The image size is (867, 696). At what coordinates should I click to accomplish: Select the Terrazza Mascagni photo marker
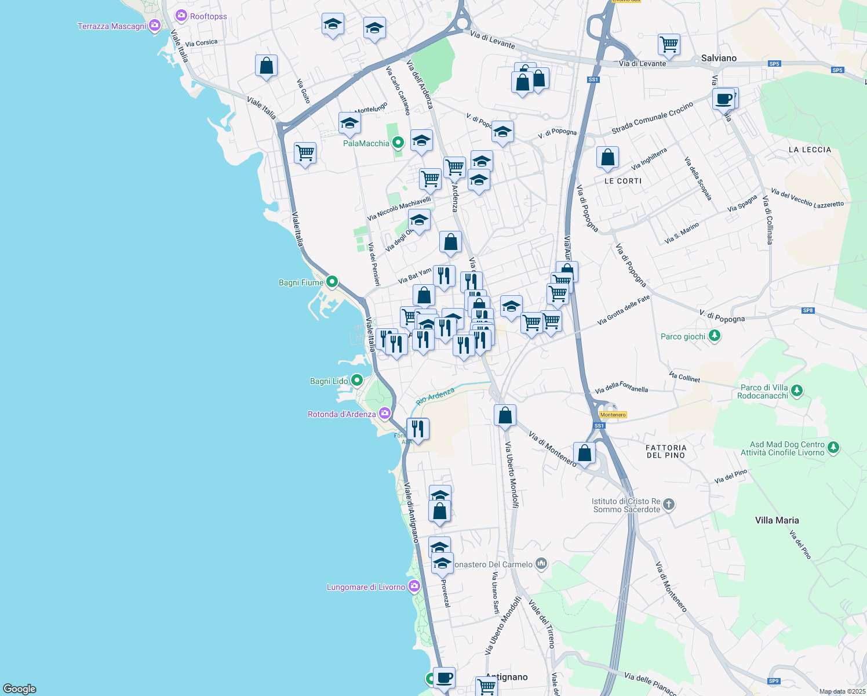(154, 25)
